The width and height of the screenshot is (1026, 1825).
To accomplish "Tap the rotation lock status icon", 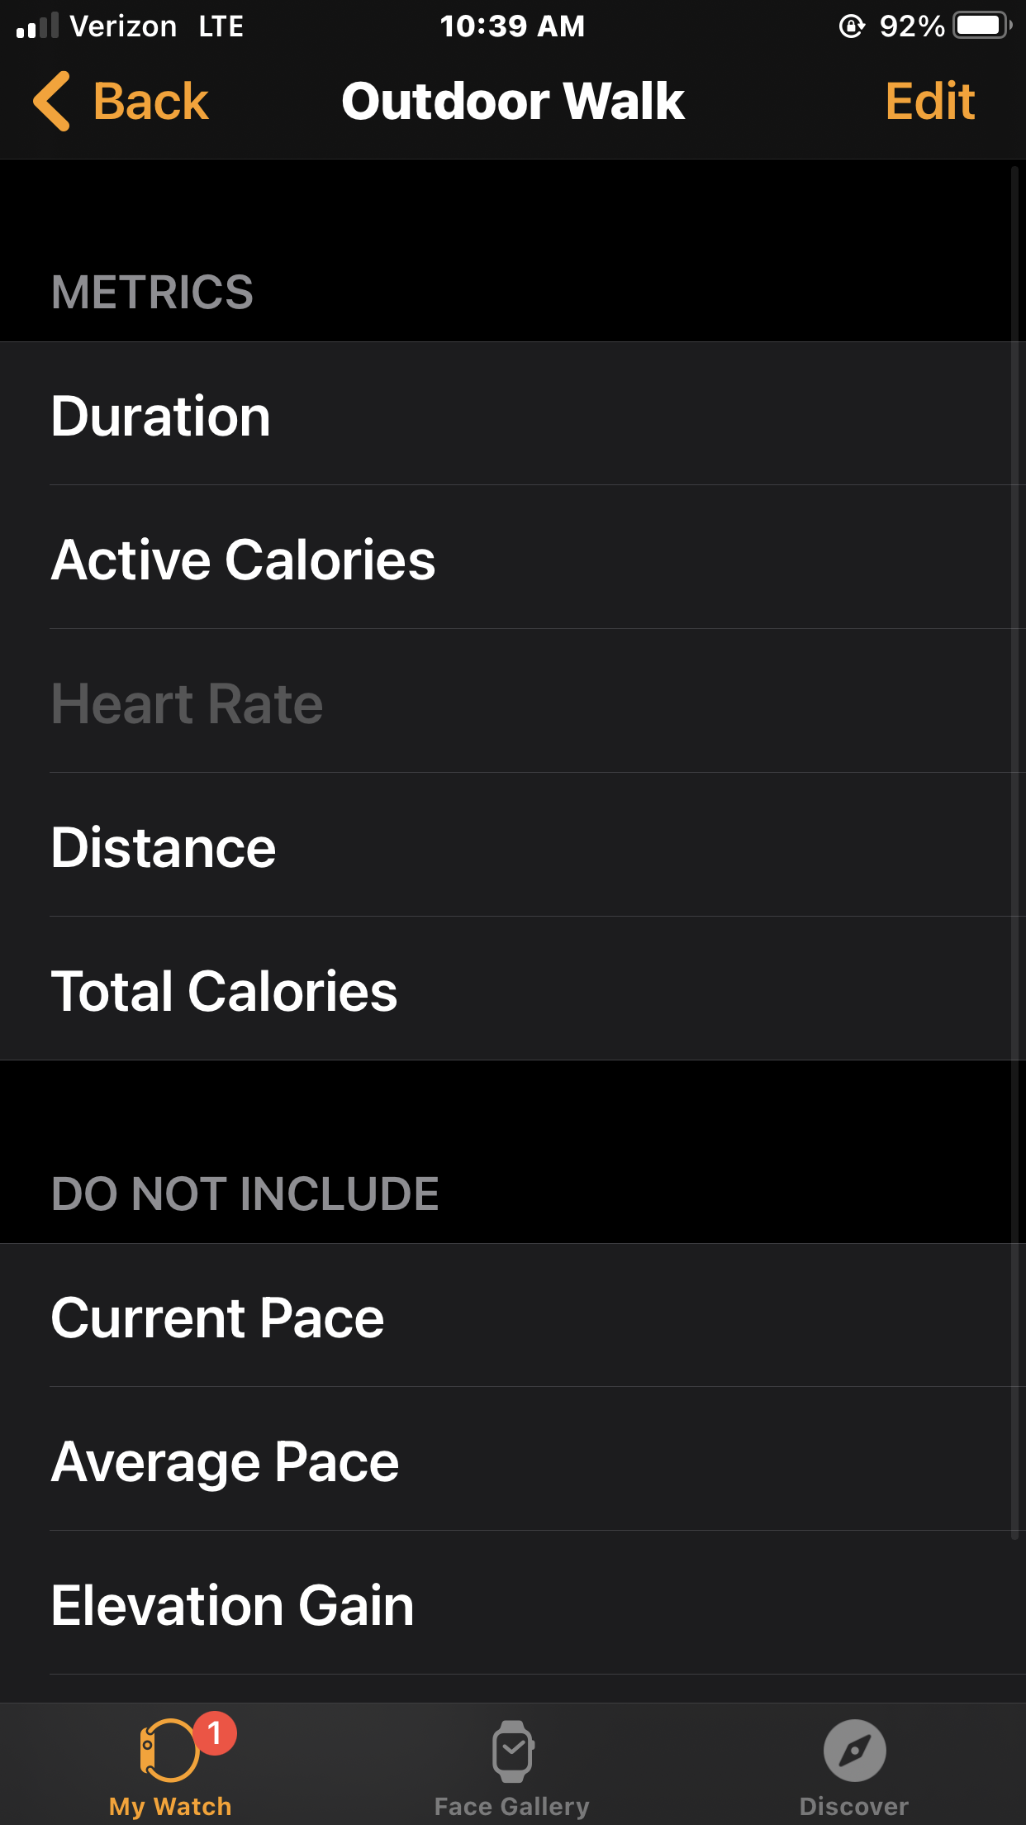I will coord(851,26).
